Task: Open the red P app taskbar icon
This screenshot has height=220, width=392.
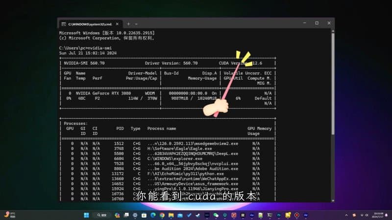Action: tap(234, 215)
